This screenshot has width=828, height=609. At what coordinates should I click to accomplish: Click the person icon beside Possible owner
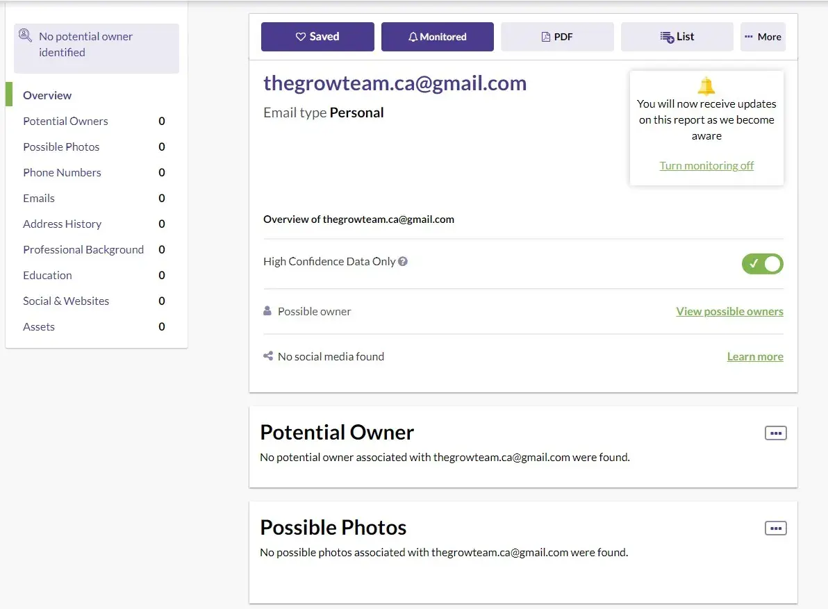coord(267,311)
